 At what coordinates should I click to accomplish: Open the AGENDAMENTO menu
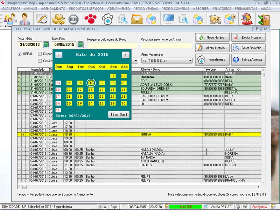tap(53, 8)
